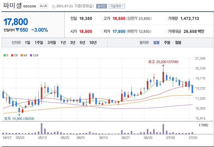
Task: Click the 전일 18,350 value
Action: [x=86, y=18]
